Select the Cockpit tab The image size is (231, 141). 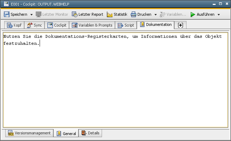click(57, 25)
